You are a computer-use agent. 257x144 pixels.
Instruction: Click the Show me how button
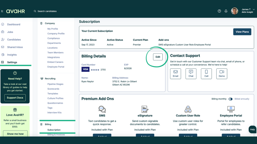click(15, 134)
